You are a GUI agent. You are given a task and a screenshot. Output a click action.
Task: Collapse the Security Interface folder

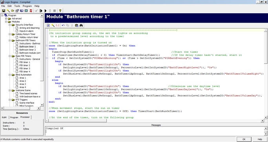(10, 25)
